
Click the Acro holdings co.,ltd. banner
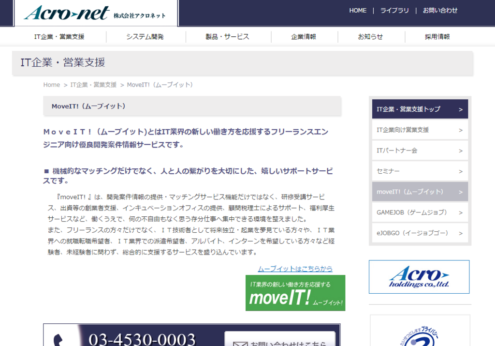(x=419, y=277)
